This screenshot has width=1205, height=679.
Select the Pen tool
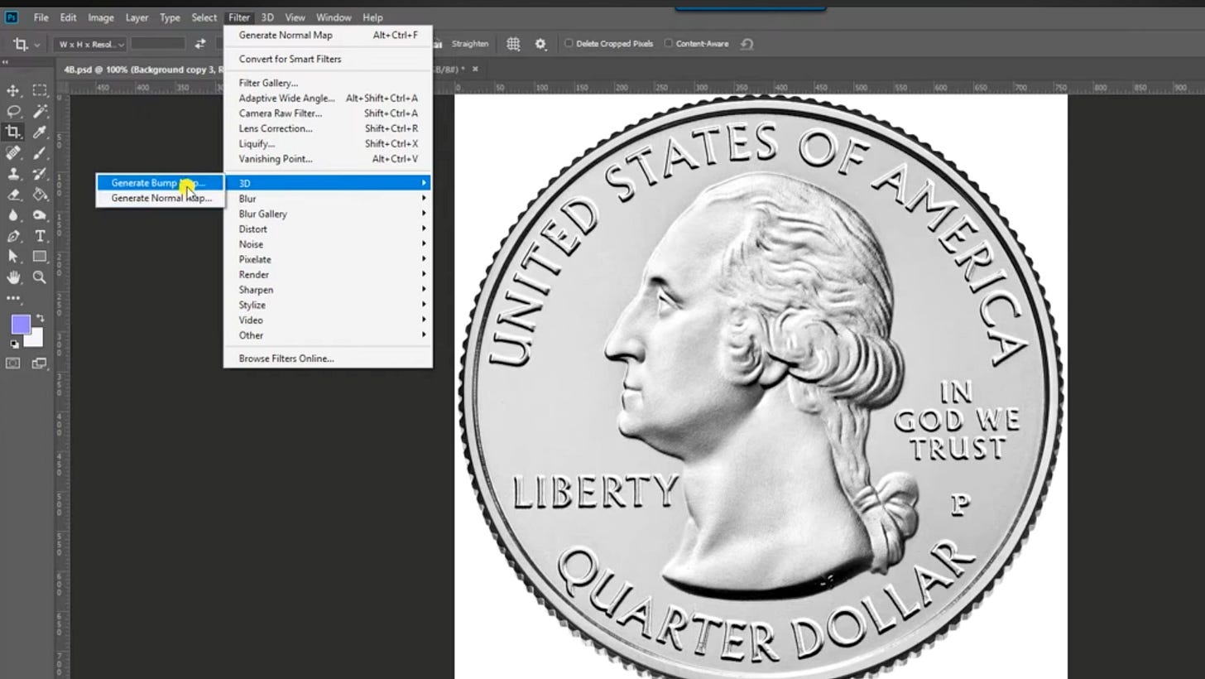pos(12,235)
